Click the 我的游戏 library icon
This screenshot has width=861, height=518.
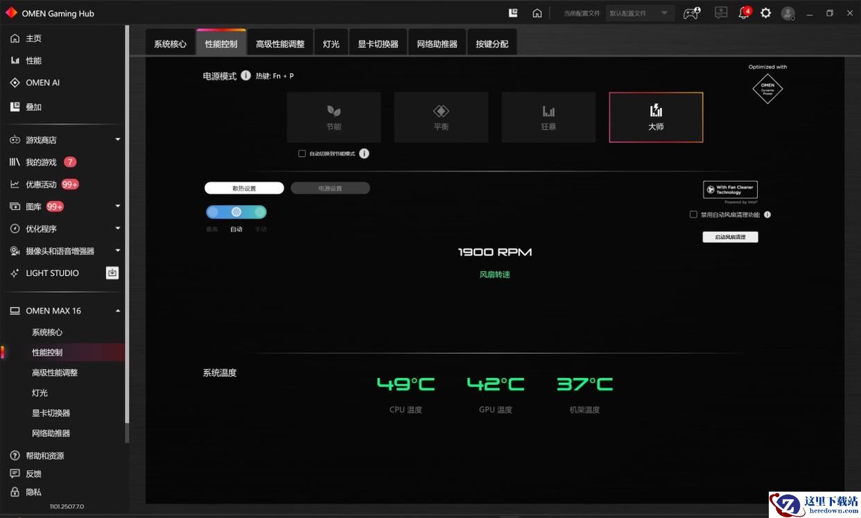[15, 162]
